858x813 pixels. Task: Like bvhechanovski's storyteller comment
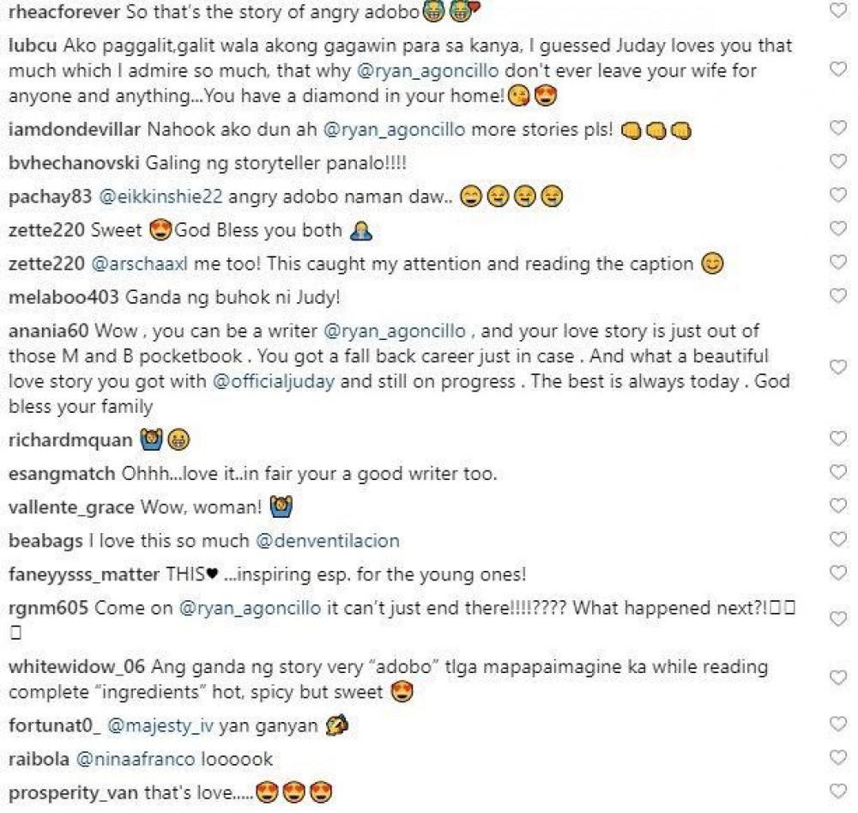coord(838,162)
